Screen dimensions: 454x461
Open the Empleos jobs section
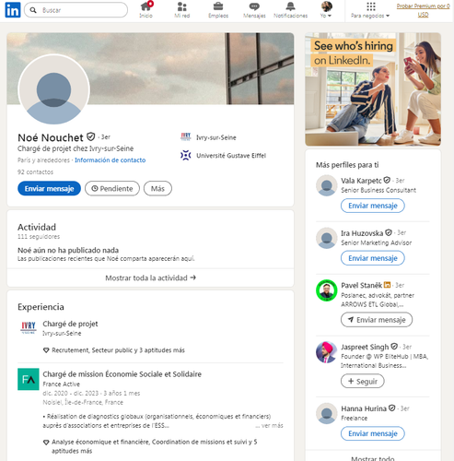click(x=218, y=10)
